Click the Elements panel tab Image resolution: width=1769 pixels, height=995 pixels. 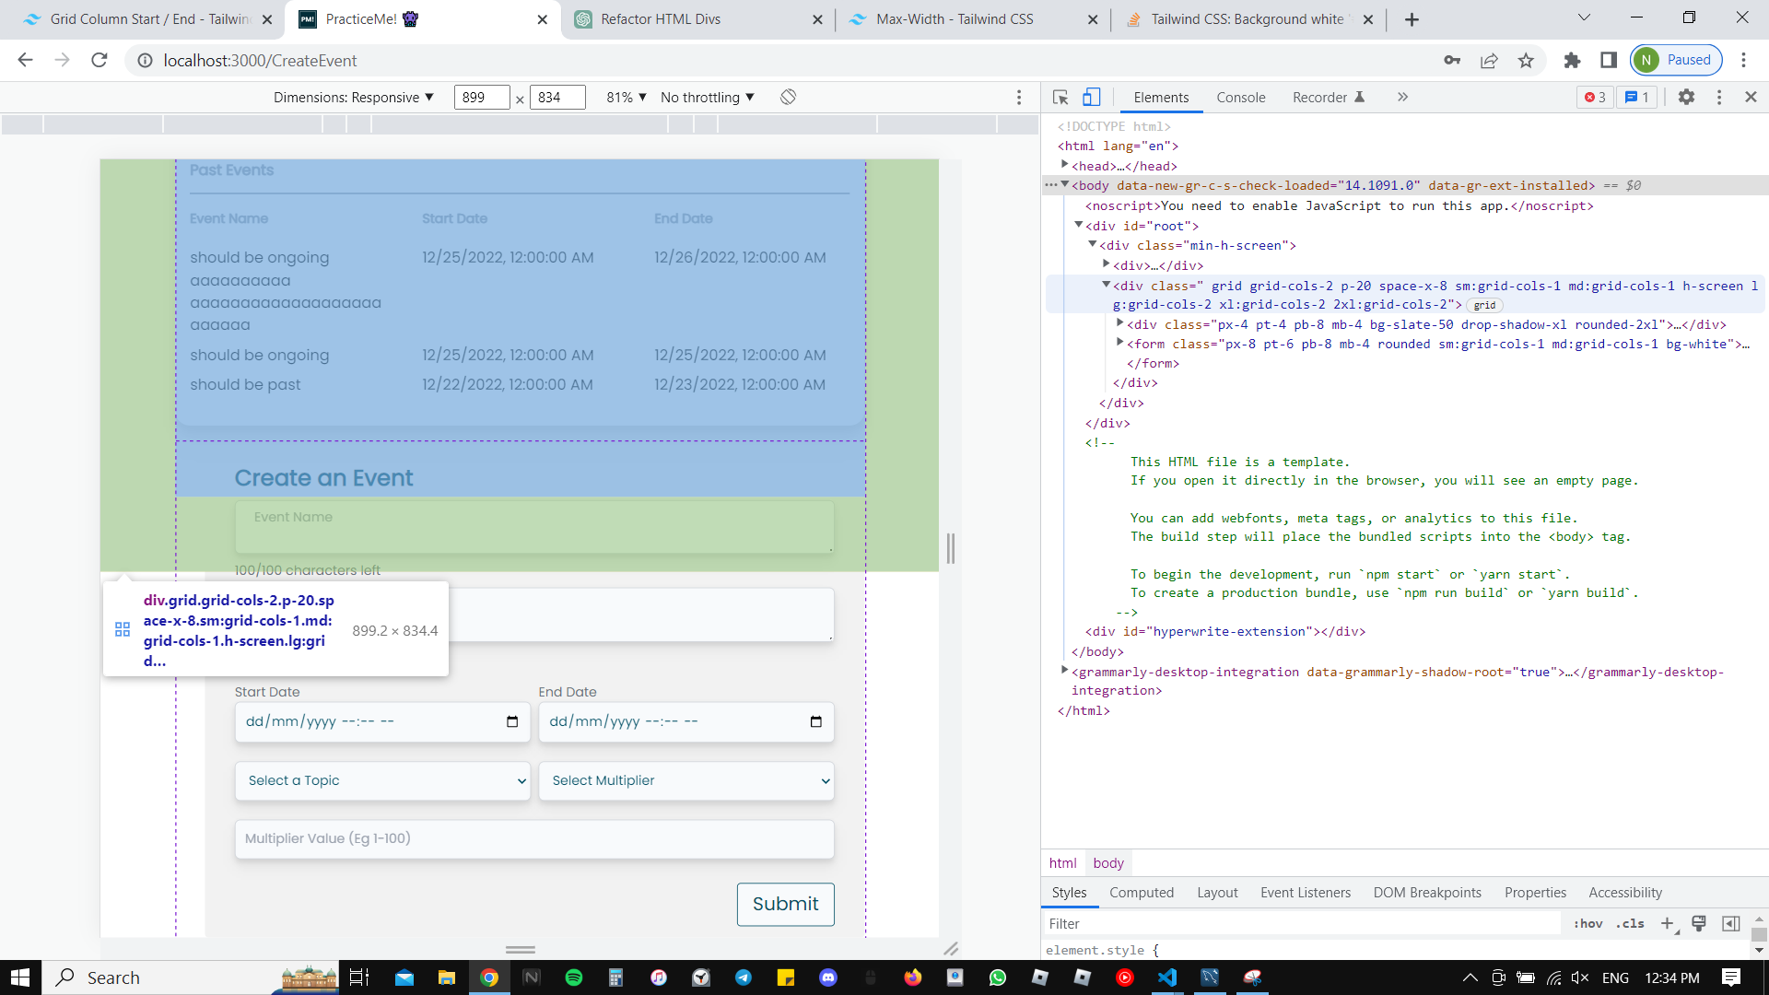1160,97
